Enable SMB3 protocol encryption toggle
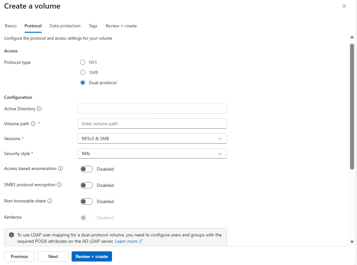357x265 pixels. 87,185
